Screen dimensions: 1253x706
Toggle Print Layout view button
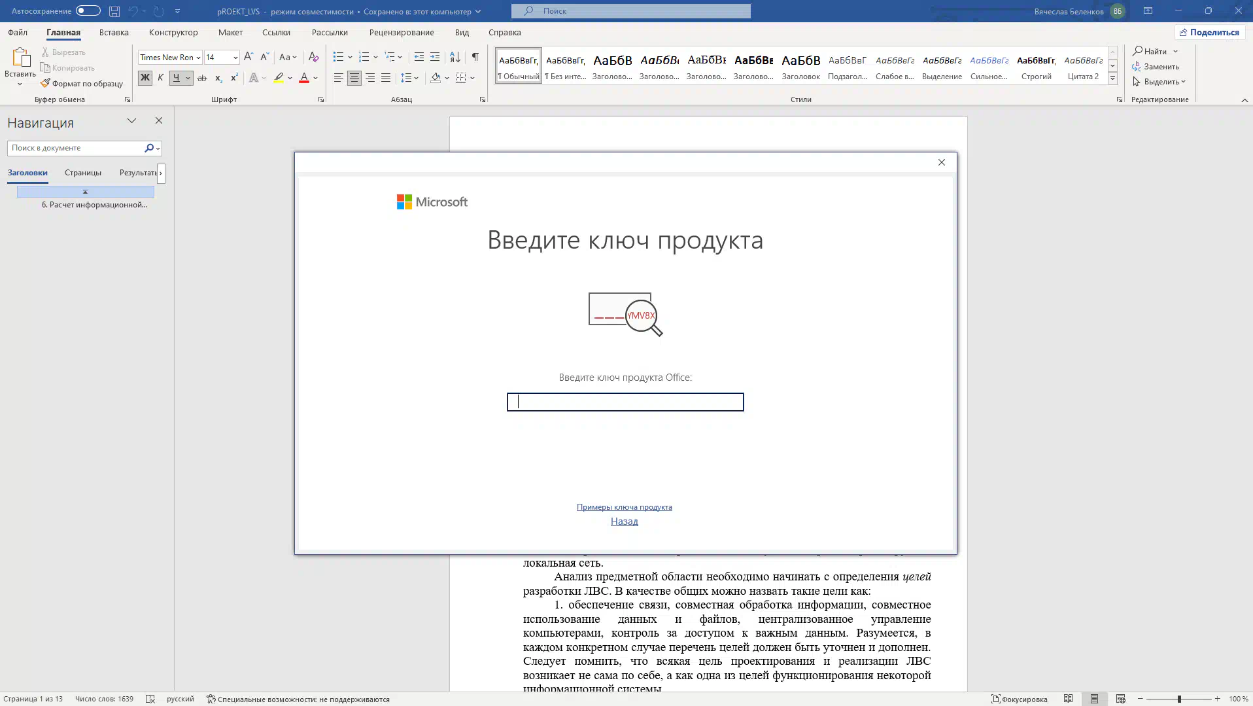(1094, 699)
